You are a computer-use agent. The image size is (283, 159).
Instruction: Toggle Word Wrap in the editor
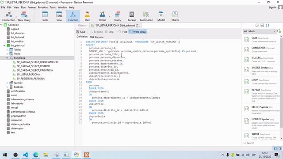[138, 32]
